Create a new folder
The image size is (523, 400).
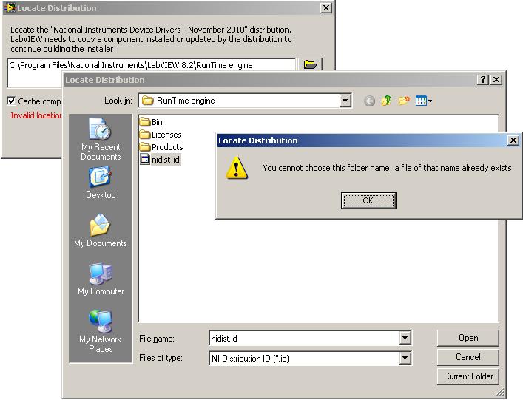404,101
